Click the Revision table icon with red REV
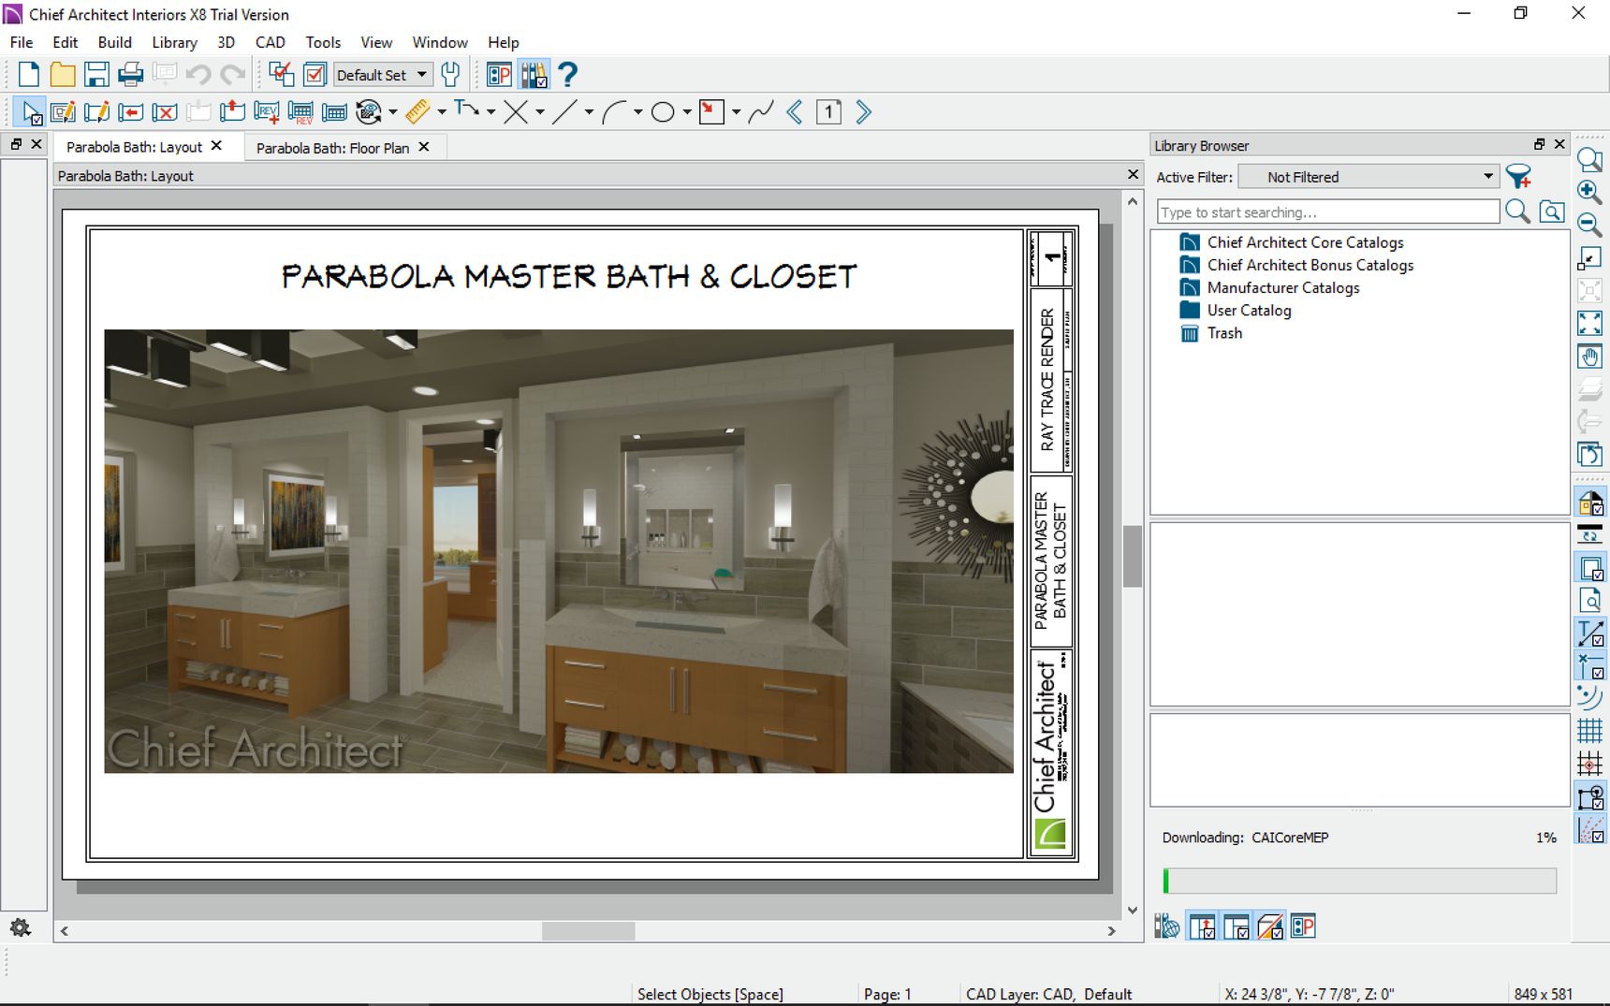 click(300, 112)
